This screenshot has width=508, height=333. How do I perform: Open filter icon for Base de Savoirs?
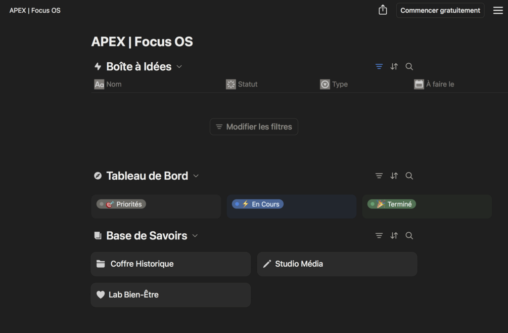pyautogui.click(x=379, y=235)
